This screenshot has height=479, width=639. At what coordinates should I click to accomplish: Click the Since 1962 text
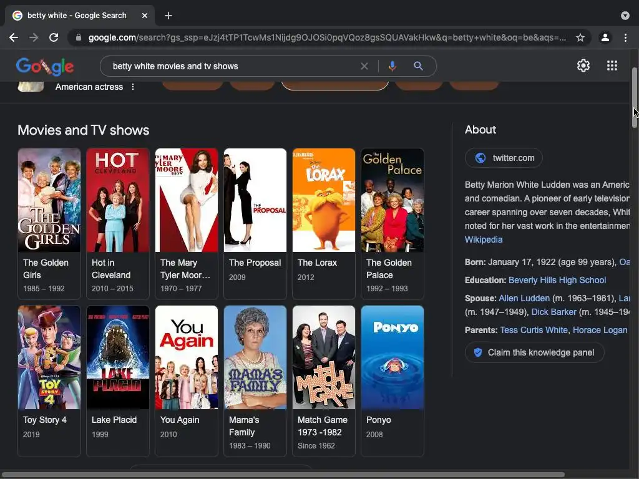[316, 445]
